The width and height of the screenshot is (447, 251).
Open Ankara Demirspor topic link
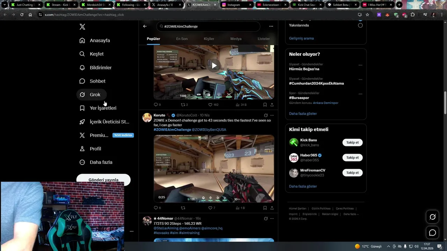[x=325, y=103]
